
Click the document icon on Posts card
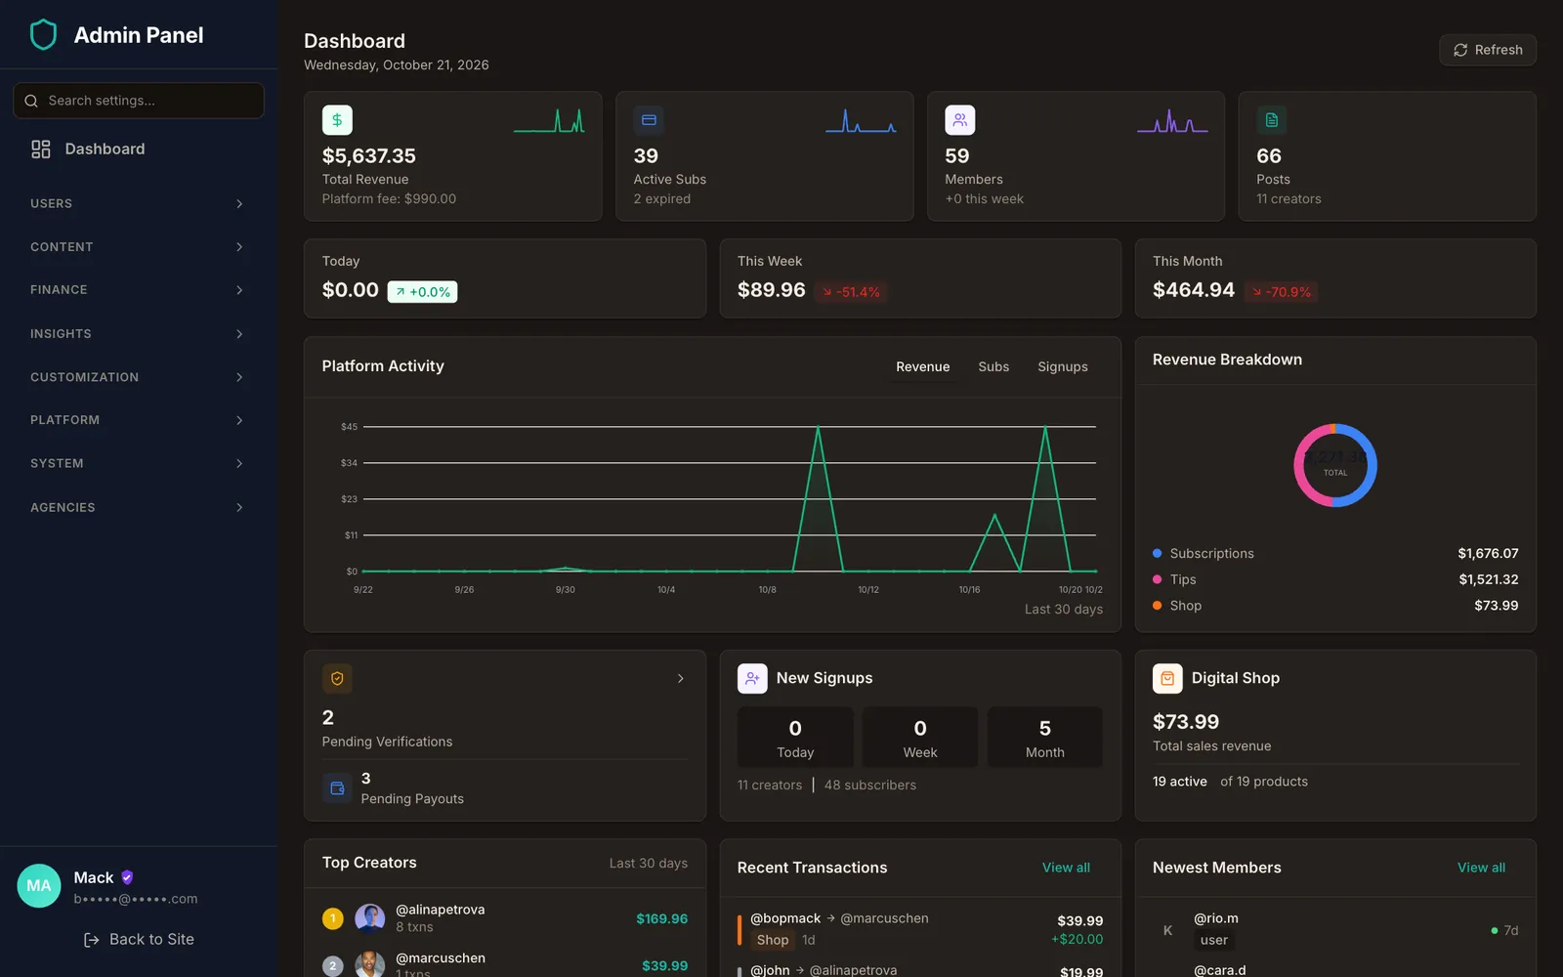(x=1272, y=120)
